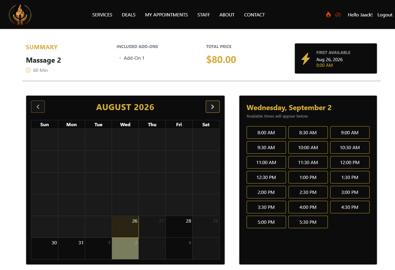The height and width of the screenshot is (270, 395).
Task: Choose date 30 on the calendar
Action: pos(45,249)
